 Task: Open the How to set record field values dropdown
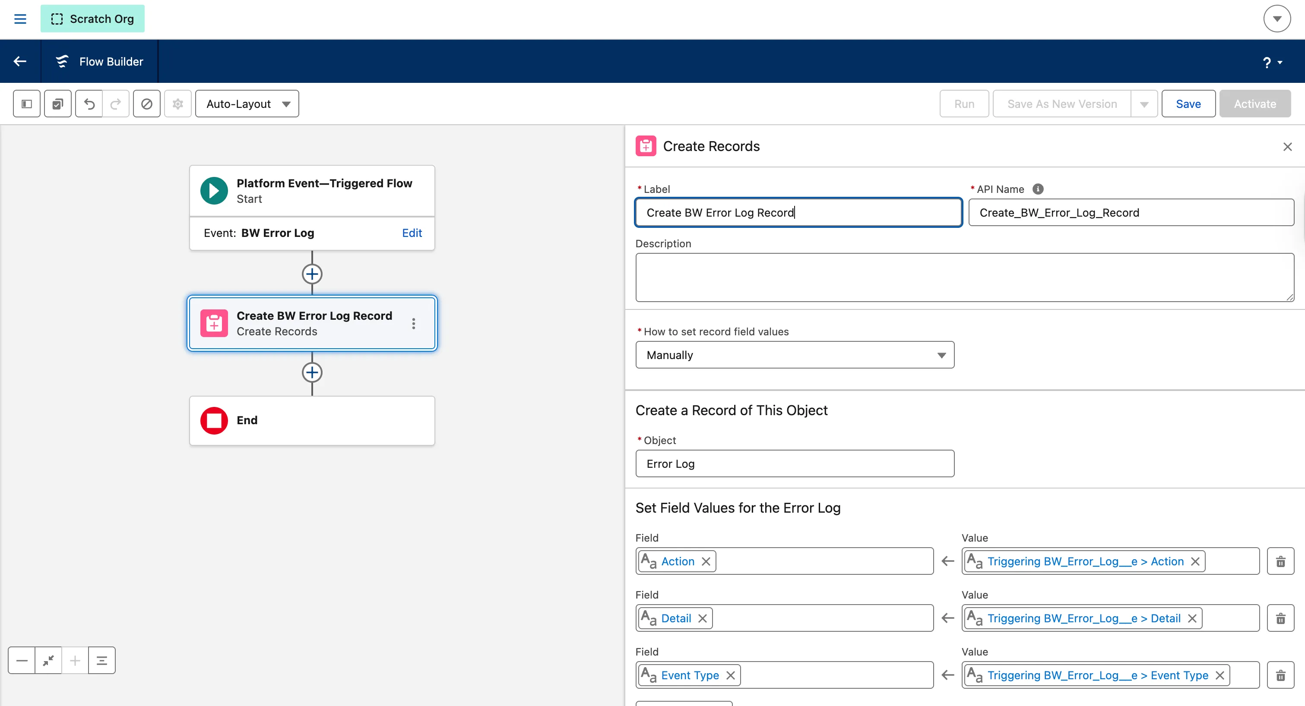[795, 355]
